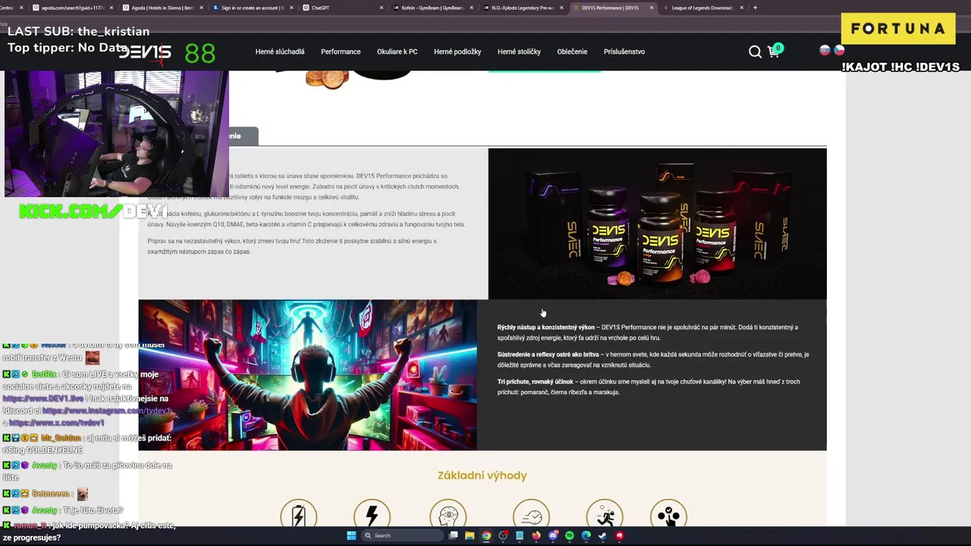Click the Chrome taskbar icon
The width and height of the screenshot is (971, 546).
tap(486, 535)
